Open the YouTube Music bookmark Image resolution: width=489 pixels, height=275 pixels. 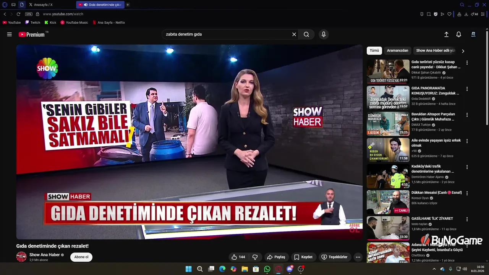(x=74, y=23)
